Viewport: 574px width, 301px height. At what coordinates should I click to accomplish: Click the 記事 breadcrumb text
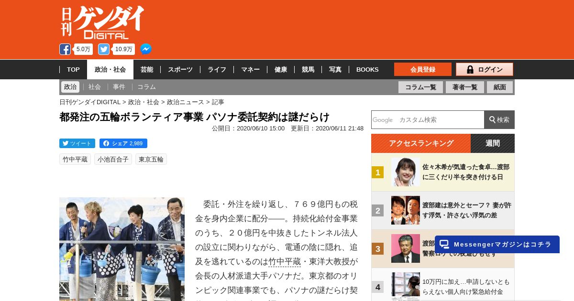click(x=218, y=102)
